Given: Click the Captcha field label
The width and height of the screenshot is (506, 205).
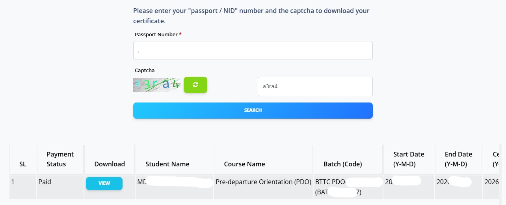Looking at the screenshot, I should [x=145, y=70].
